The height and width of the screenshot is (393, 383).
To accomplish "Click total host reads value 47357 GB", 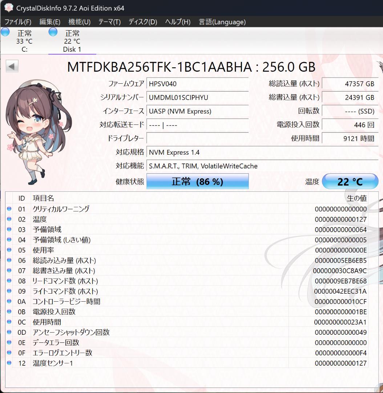I will pos(350,84).
